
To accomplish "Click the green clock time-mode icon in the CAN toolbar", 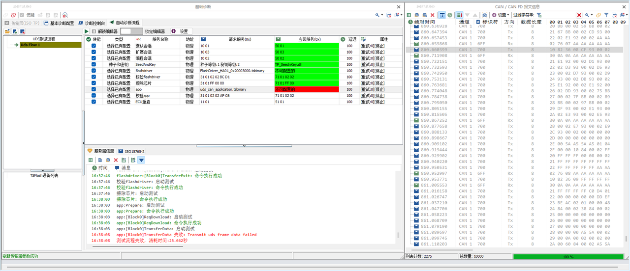I will point(450,15).
